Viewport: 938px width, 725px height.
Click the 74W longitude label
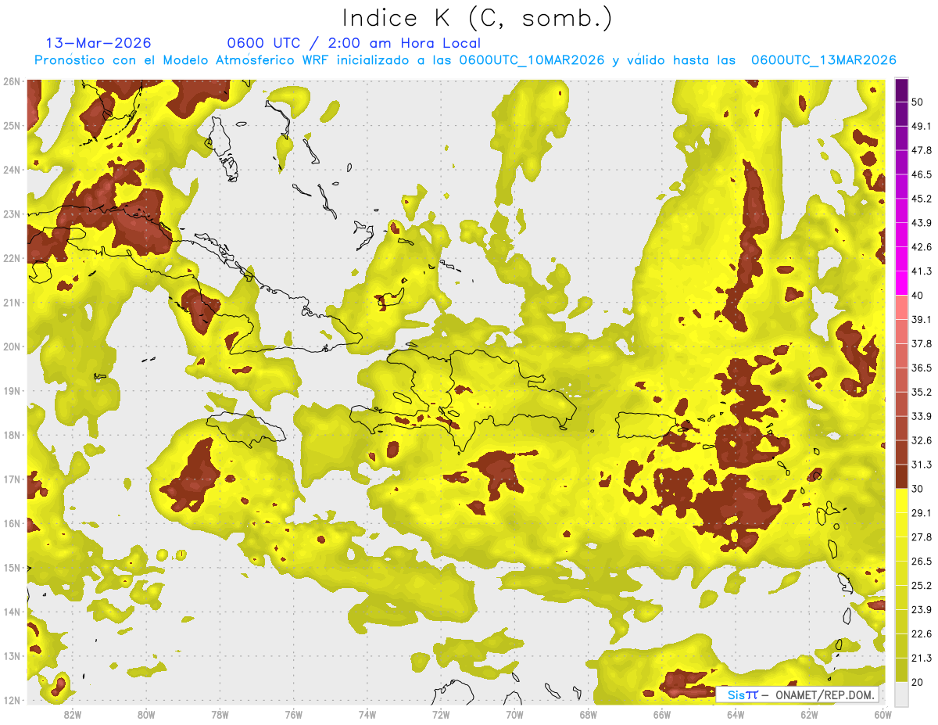[x=367, y=714]
